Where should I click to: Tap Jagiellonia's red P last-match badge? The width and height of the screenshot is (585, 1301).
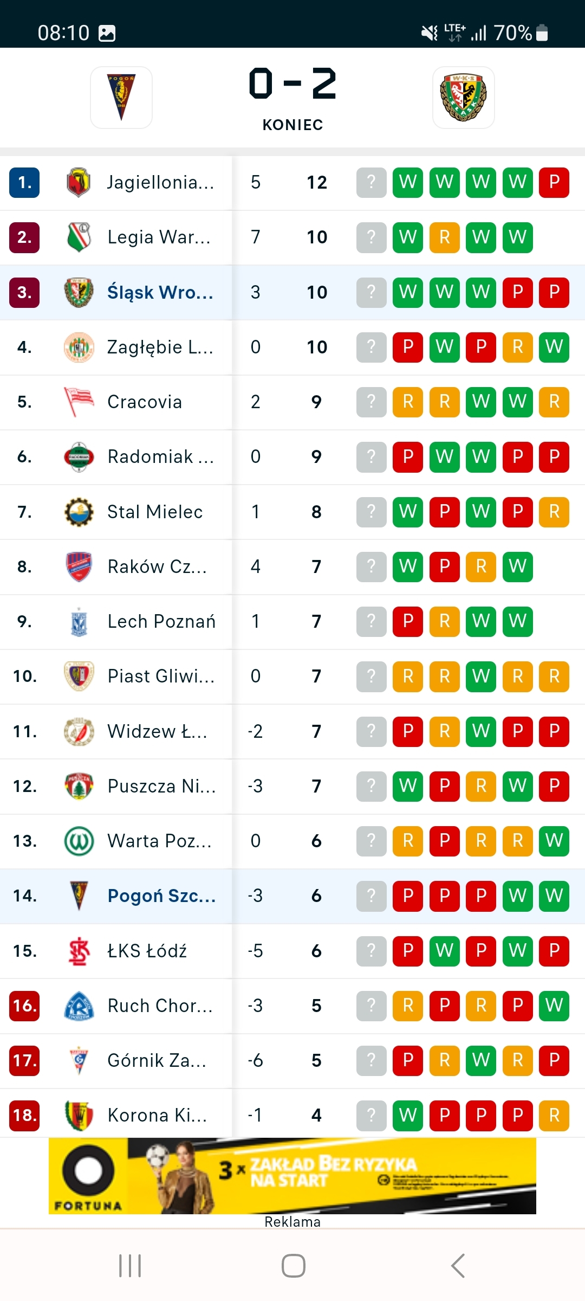point(554,182)
